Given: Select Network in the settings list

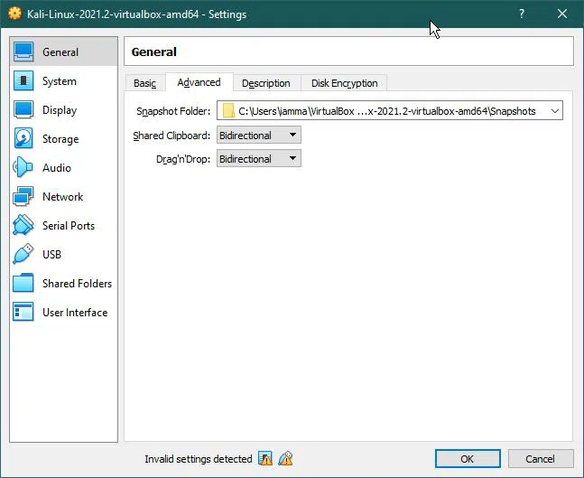Looking at the screenshot, I should (63, 196).
